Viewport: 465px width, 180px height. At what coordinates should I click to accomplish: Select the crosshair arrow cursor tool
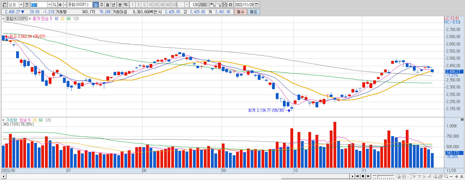414,177
